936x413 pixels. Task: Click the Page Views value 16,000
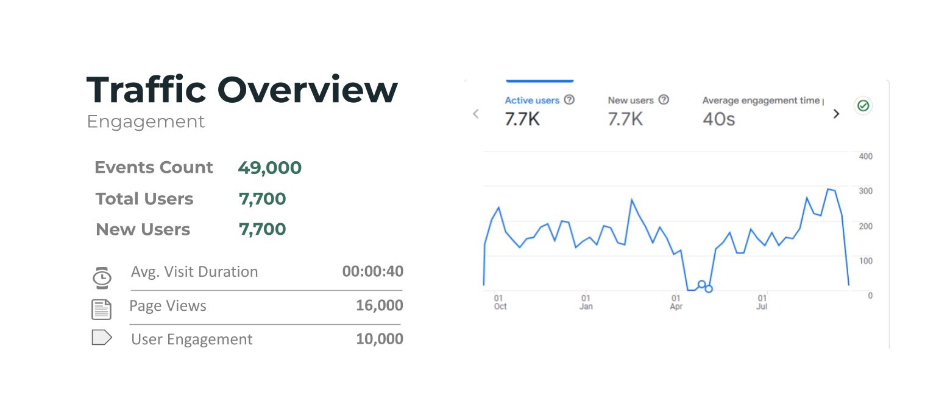379,305
